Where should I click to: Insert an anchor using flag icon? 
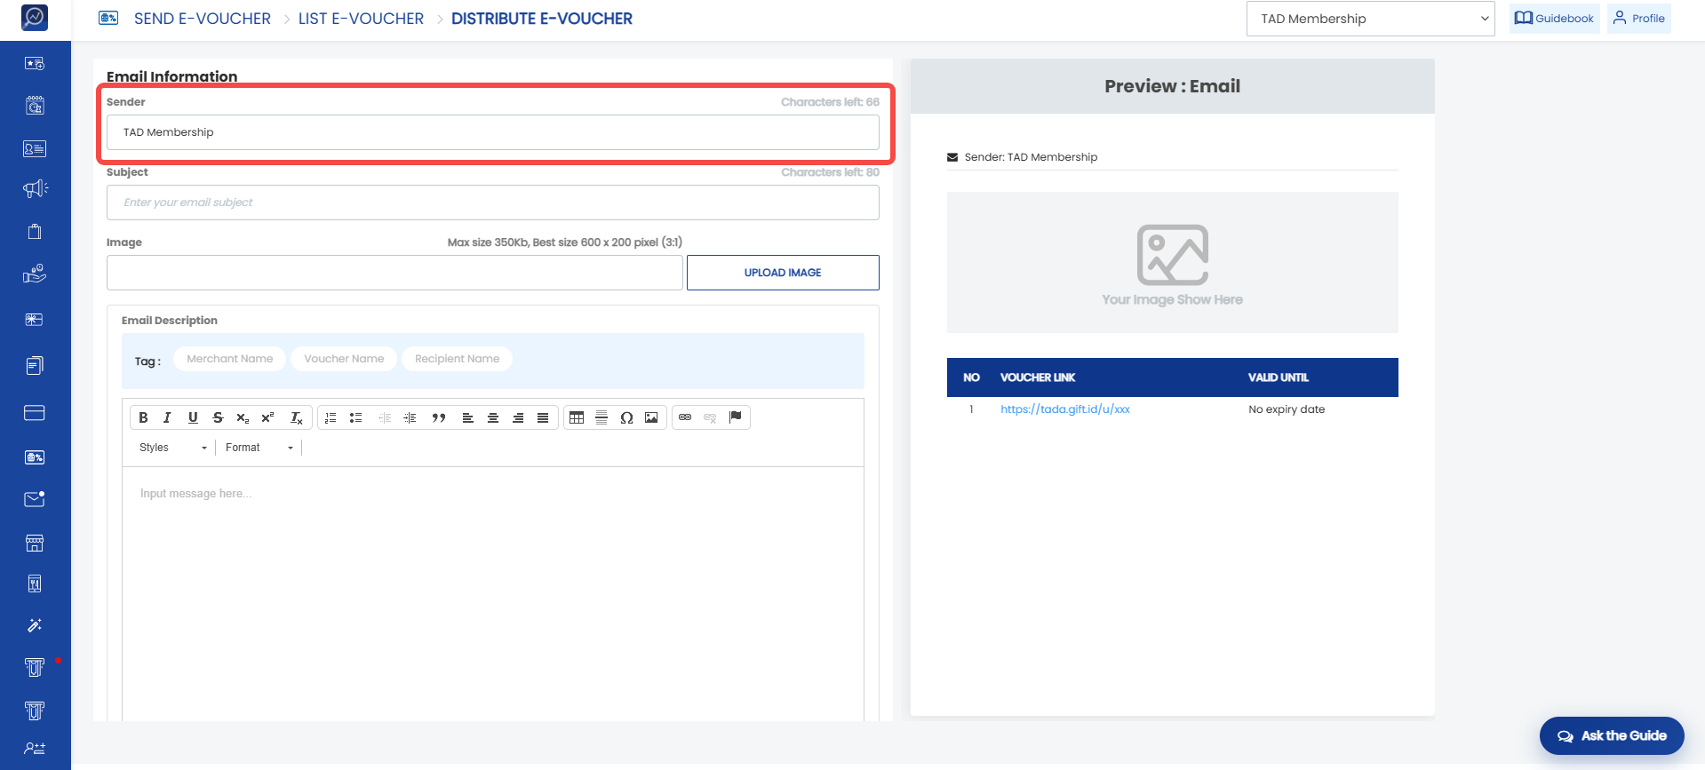click(x=736, y=417)
